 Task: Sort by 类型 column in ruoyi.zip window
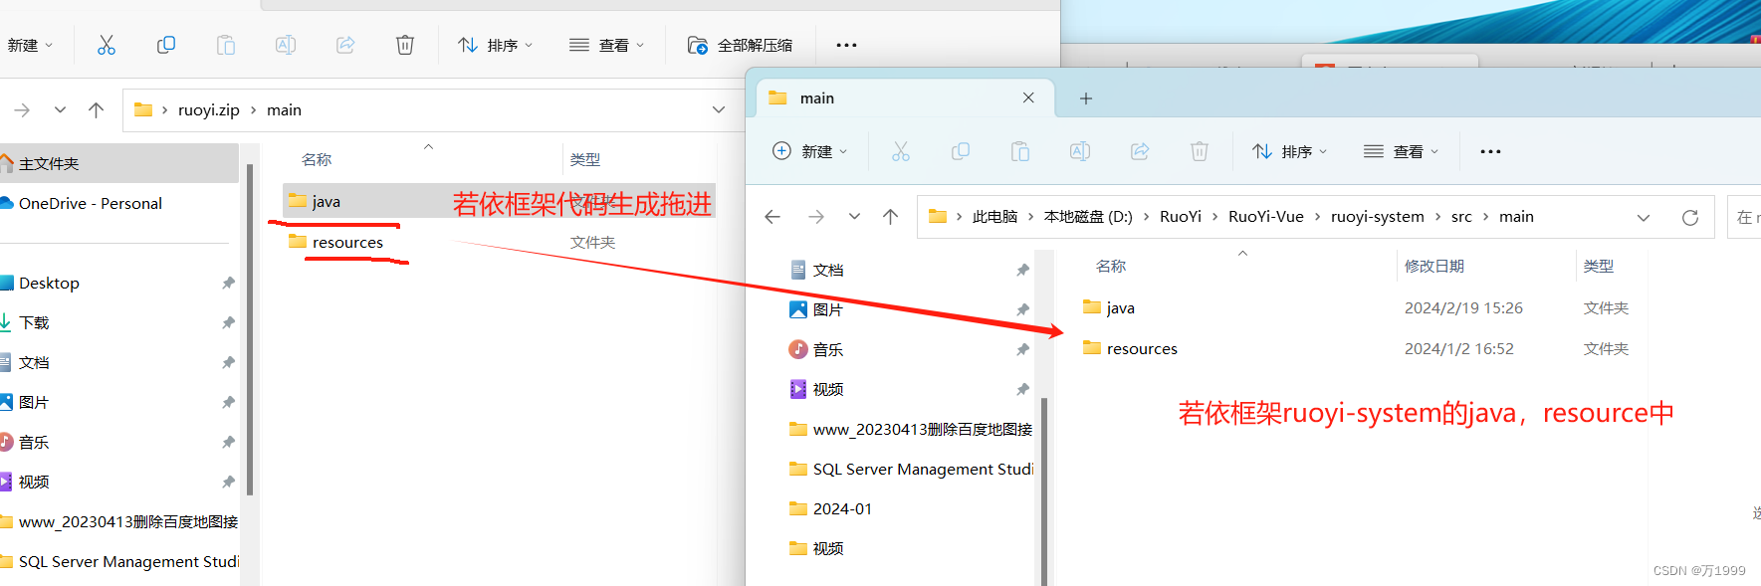(x=585, y=159)
